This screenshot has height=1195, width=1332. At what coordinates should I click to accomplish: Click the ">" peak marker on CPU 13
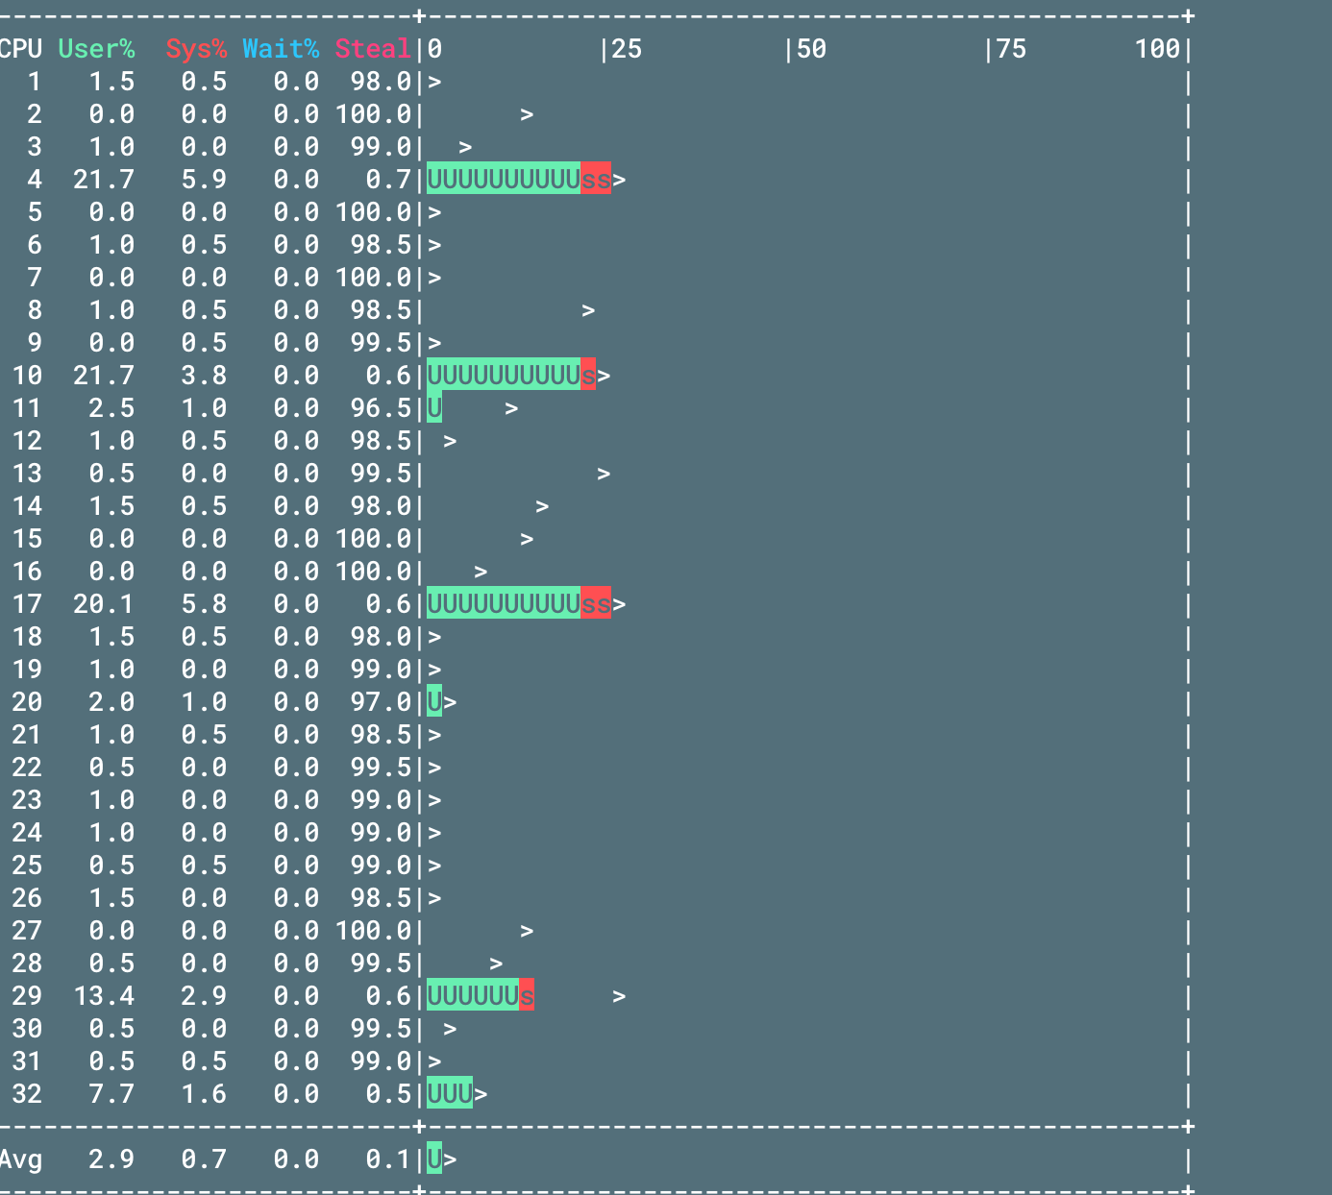(x=604, y=474)
